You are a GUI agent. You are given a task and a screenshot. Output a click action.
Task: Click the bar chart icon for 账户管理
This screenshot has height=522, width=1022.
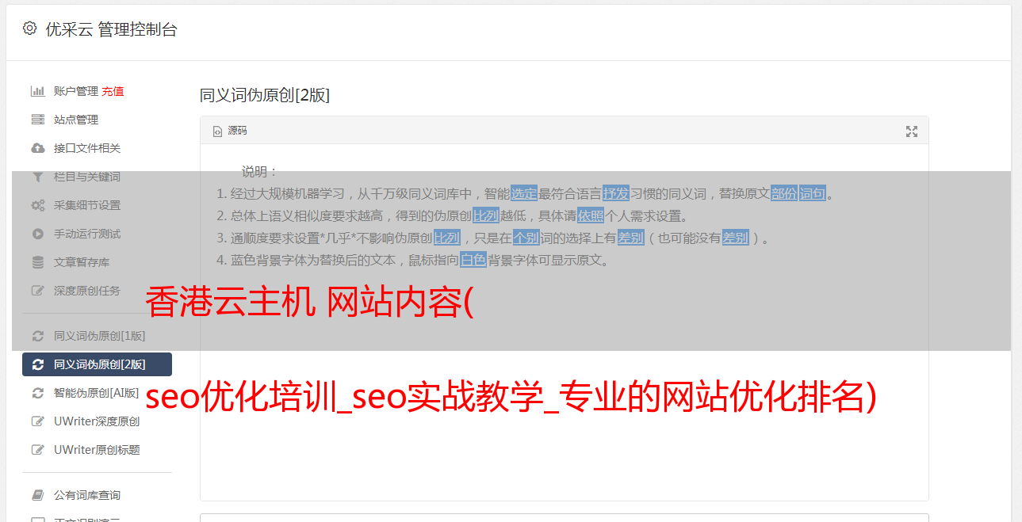tap(37, 91)
